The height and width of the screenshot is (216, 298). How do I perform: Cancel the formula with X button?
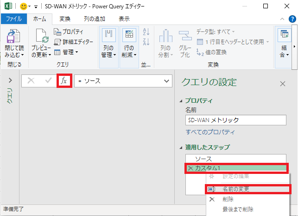[31, 80]
